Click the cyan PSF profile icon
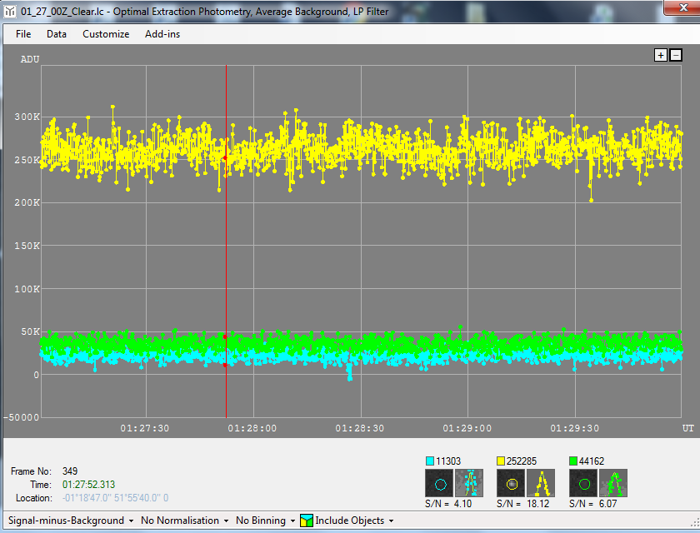Screen dimensions: 700x533 coord(470,483)
